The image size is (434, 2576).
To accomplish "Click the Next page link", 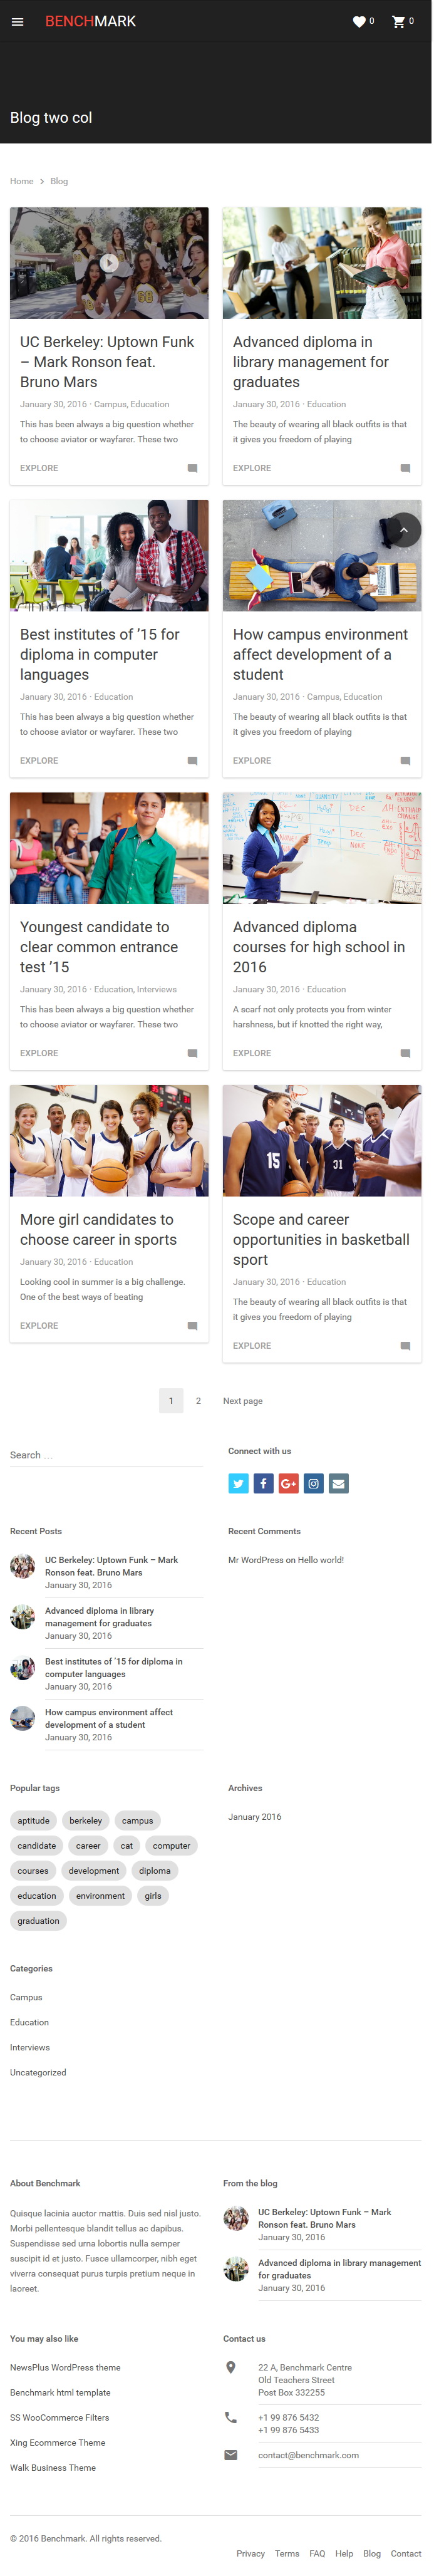I will tap(243, 1400).
